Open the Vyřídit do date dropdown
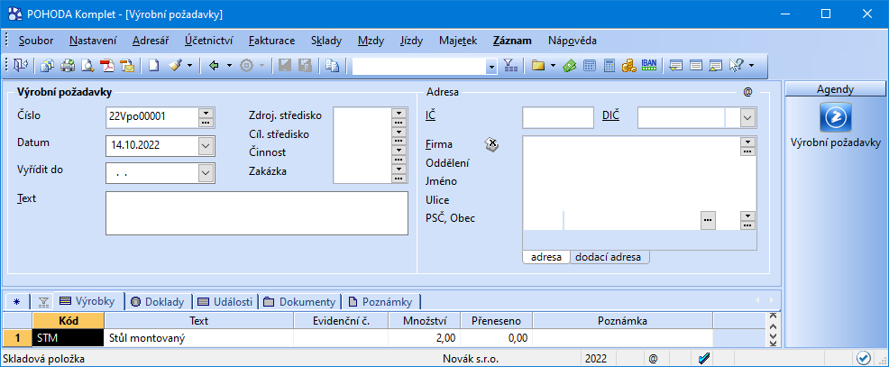889x367 pixels. pyautogui.click(x=206, y=173)
